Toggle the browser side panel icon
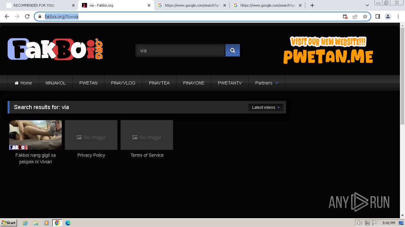The height and width of the screenshot is (227, 405). (x=377, y=16)
